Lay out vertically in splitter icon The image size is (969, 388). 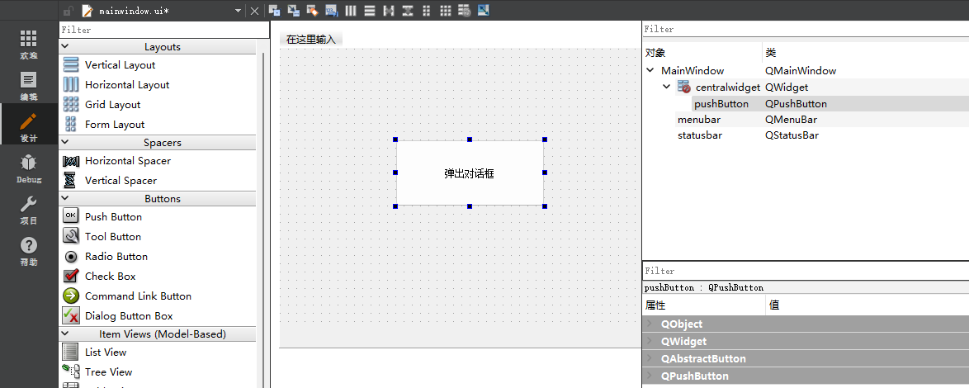tap(407, 11)
